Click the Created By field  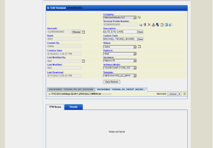(64, 46)
